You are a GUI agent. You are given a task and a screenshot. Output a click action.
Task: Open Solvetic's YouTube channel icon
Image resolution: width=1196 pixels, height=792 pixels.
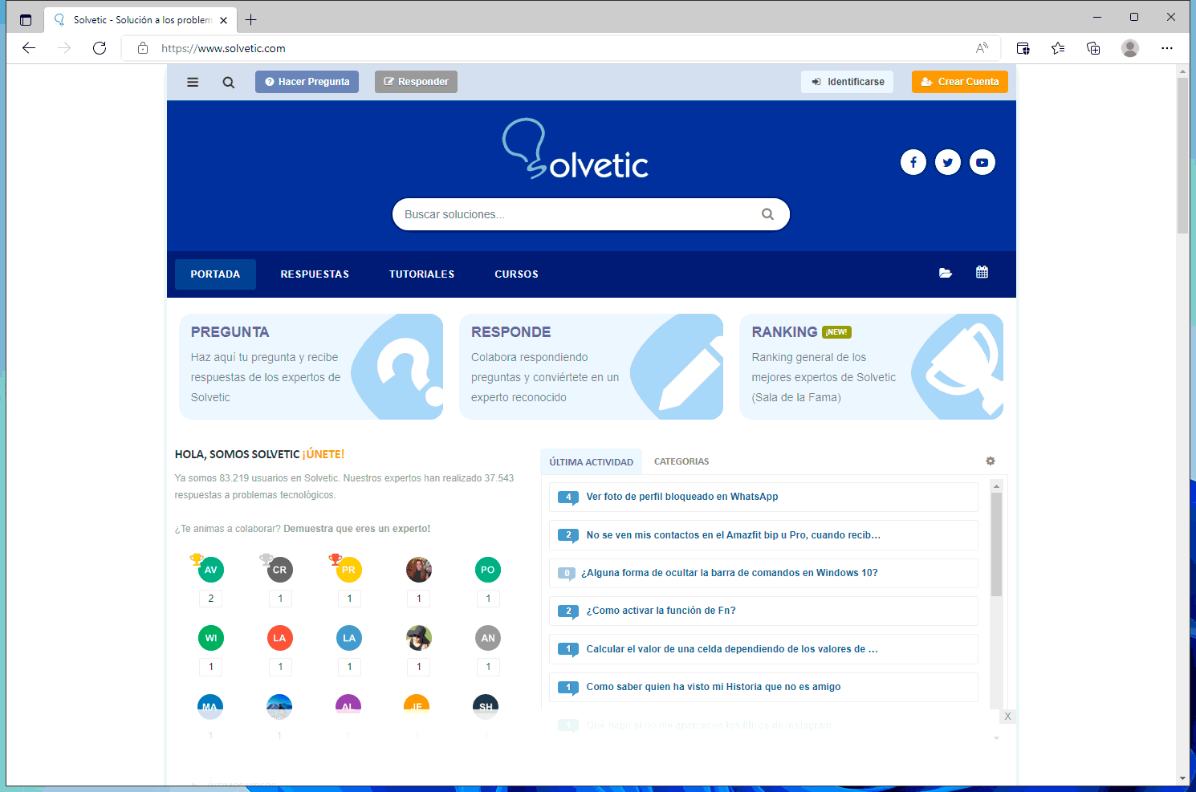click(982, 162)
